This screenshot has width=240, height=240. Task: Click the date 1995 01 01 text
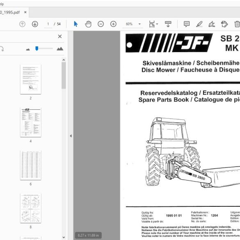click(x=174, y=215)
